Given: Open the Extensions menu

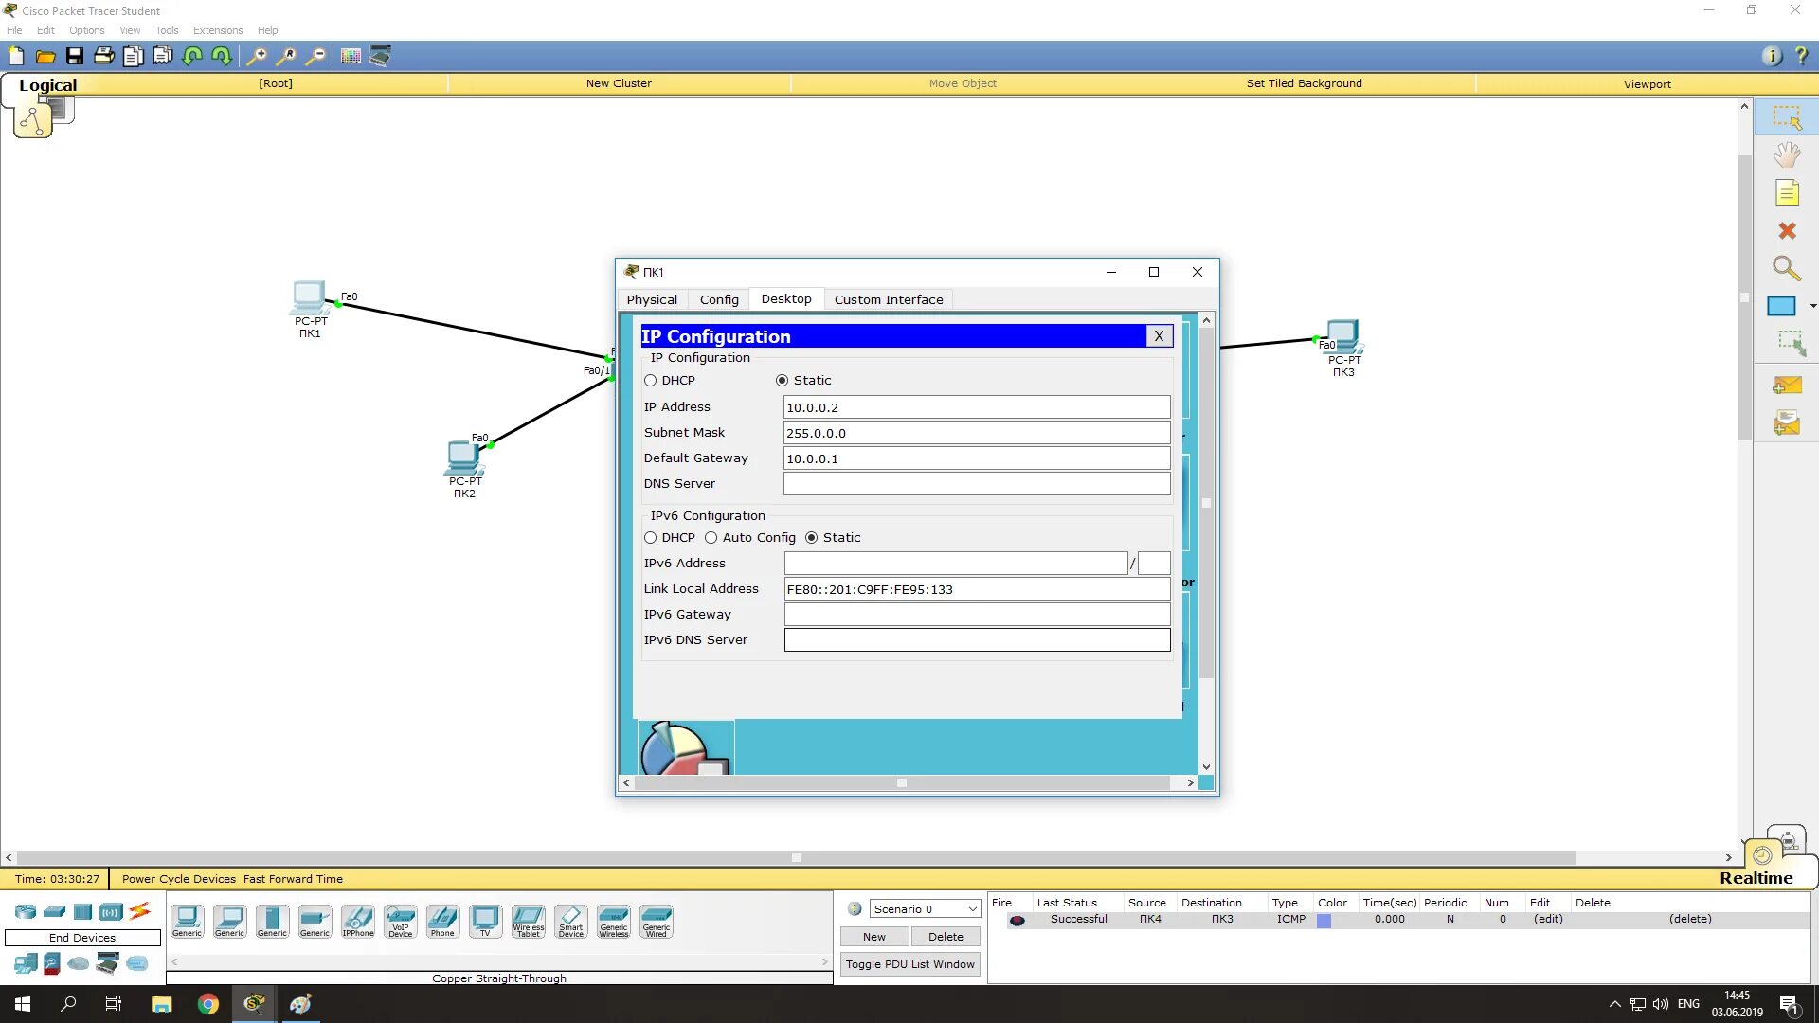Looking at the screenshot, I should (218, 30).
